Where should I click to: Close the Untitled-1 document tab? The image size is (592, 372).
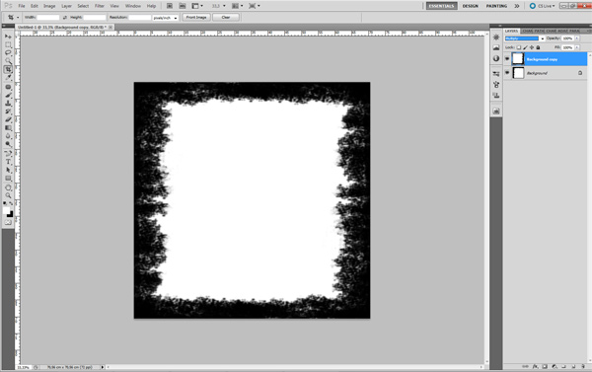pyautogui.click(x=111, y=28)
